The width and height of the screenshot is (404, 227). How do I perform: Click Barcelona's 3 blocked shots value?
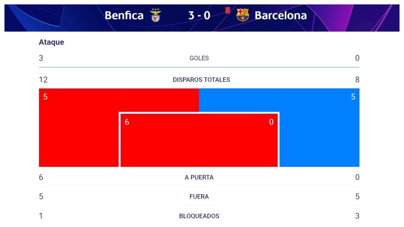tap(357, 216)
